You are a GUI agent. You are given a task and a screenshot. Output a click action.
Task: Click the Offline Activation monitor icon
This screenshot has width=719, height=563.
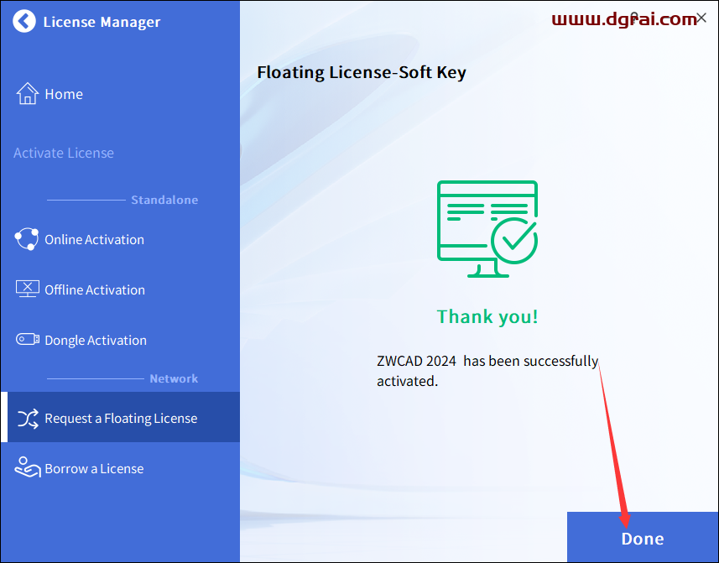click(x=28, y=289)
